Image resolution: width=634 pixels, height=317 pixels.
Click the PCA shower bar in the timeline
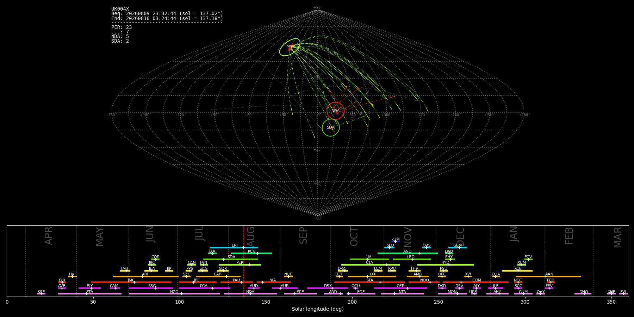204,288
